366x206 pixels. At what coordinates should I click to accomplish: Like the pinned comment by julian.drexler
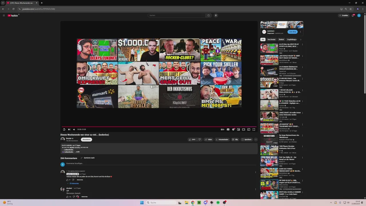[67, 180]
